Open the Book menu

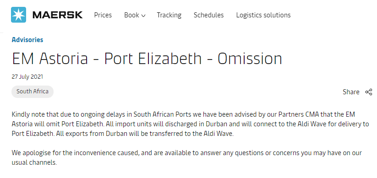(x=135, y=15)
